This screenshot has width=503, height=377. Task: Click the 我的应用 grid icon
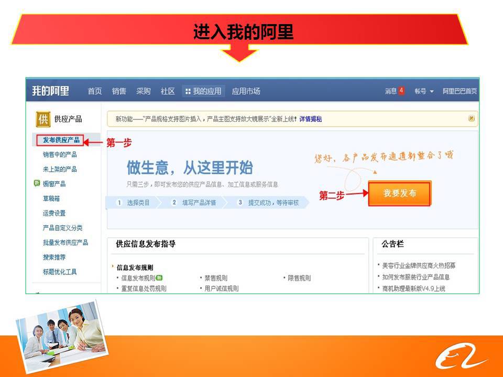coord(188,92)
